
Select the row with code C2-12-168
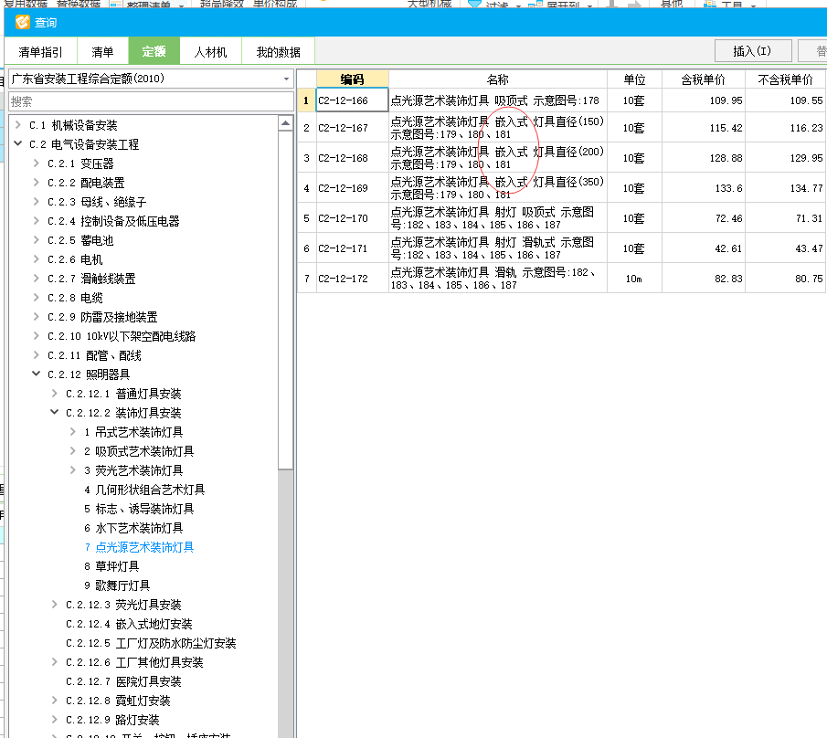561,158
